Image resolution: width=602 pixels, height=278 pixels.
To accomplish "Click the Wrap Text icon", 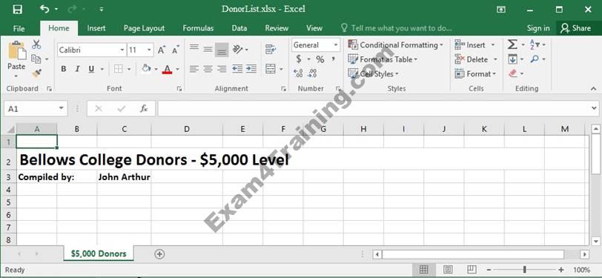I will click(x=271, y=49).
